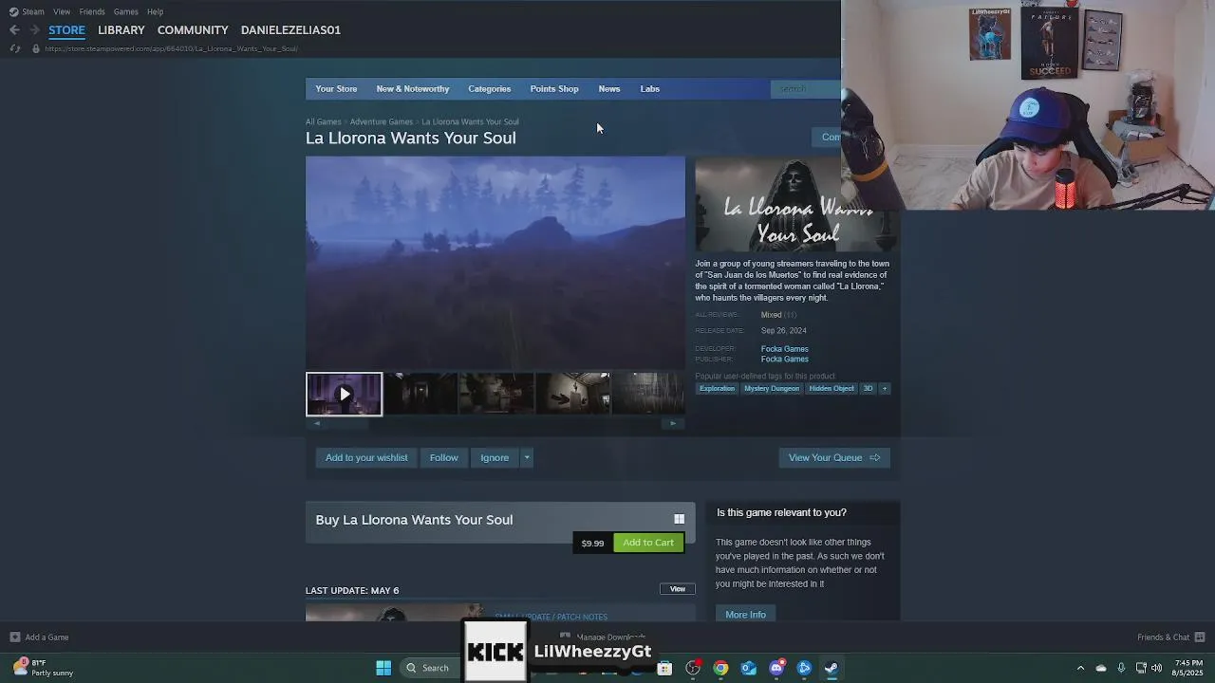Open the Hidden Object tag
The height and width of the screenshot is (683, 1215).
(x=832, y=389)
